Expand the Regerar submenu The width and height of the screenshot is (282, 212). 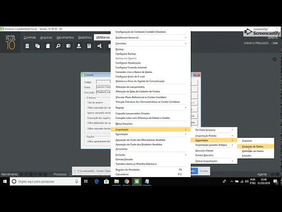[151, 107]
